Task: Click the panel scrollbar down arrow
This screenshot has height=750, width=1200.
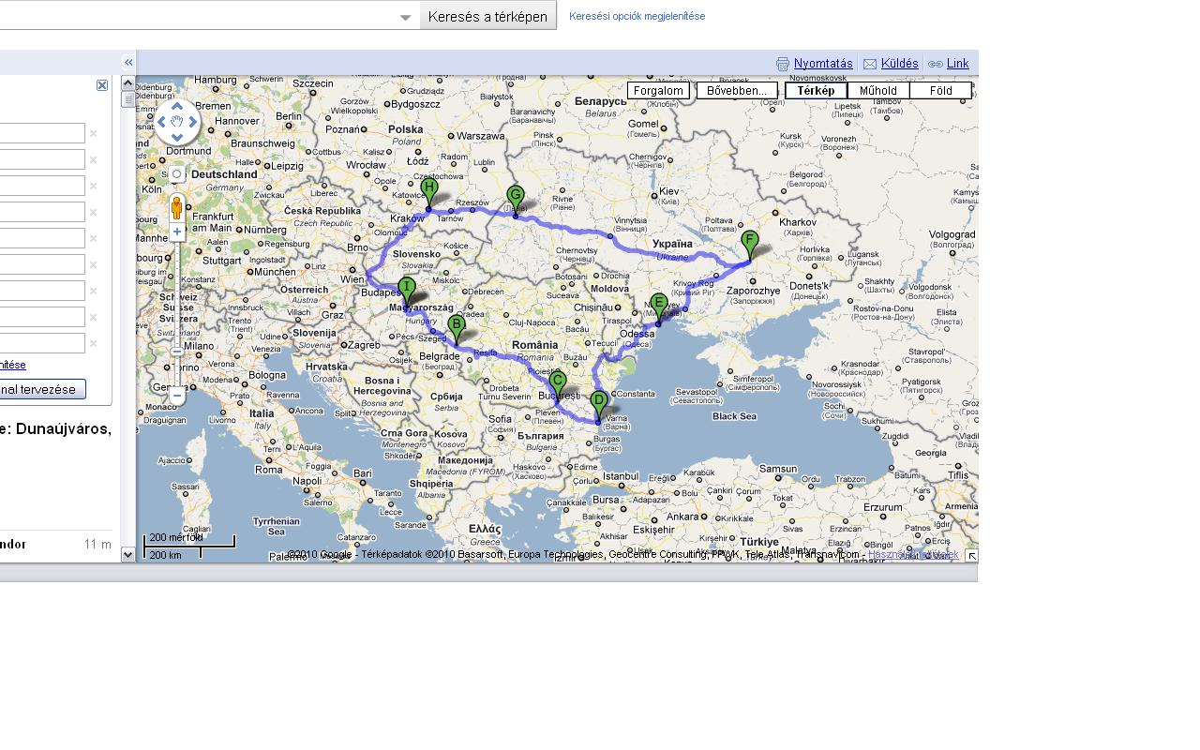Action: pos(128,555)
